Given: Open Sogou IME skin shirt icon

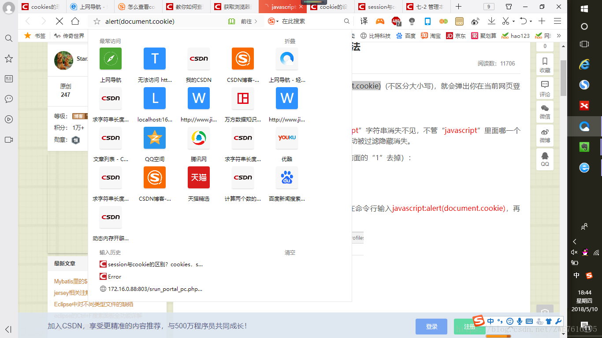Looking at the screenshot, I should coord(549,321).
